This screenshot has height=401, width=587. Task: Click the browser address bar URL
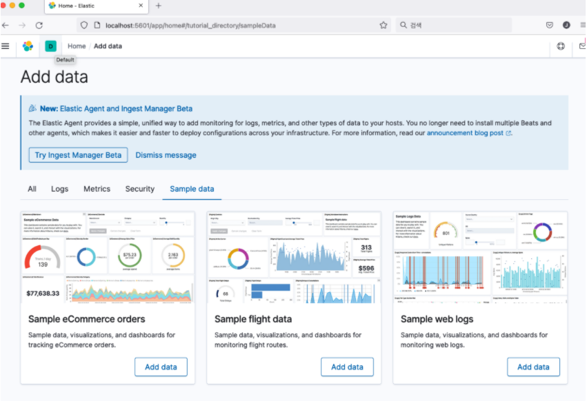click(190, 25)
